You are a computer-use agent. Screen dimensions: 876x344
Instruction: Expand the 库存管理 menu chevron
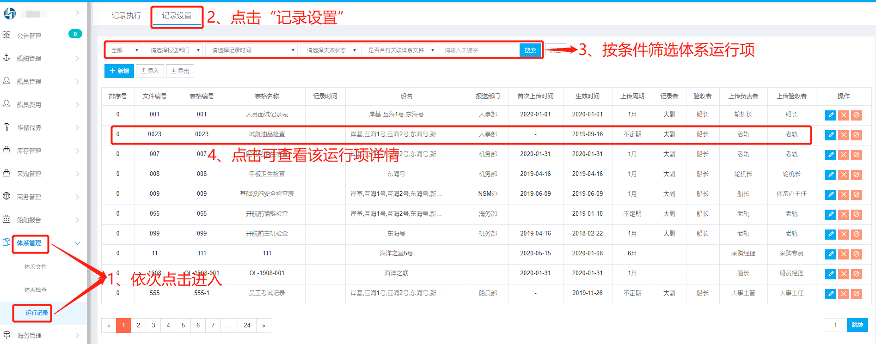coord(77,151)
